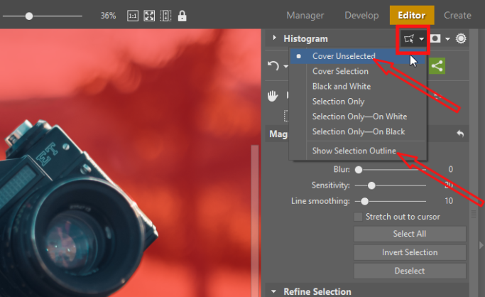Image resolution: width=485 pixels, height=297 pixels.
Task: Toggle the zoom lock icon
Action: [182, 16]
